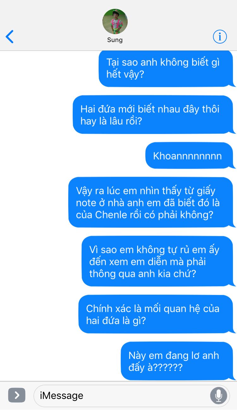Tap 'hai đứa là gì?' text line
This screenshot has height=410, width=237.
[x=116, y=321]
